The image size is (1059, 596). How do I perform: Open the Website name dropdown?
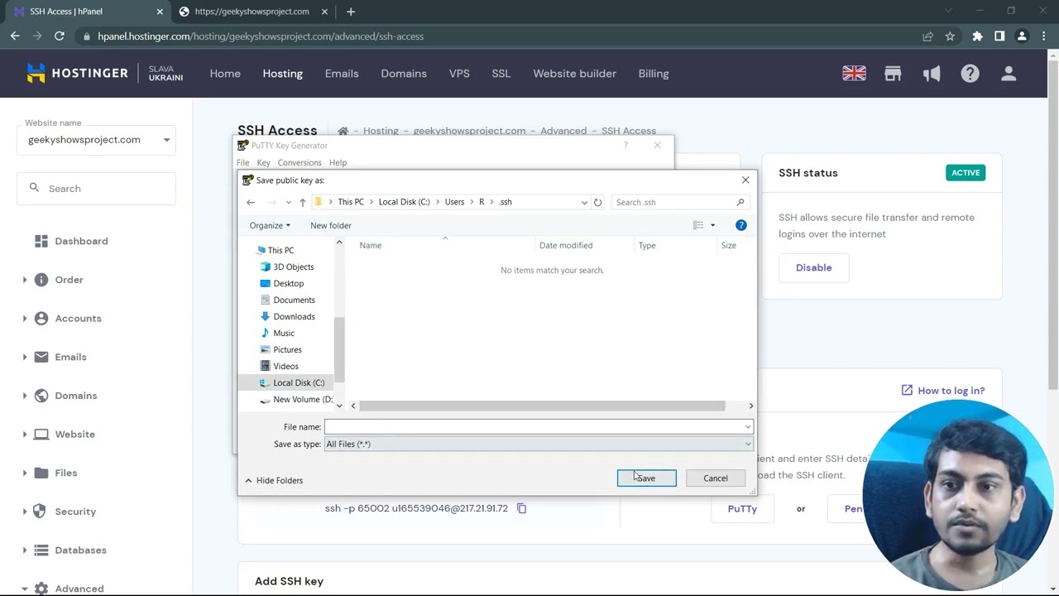click(96, 140)
